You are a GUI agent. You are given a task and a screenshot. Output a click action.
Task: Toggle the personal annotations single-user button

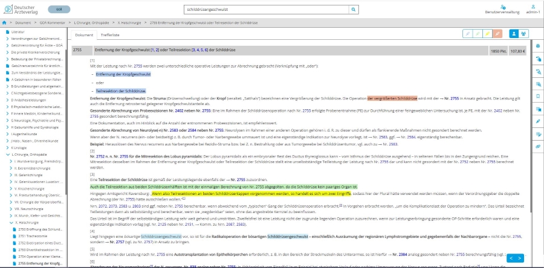pyautogui.click(x=514, y=34)
